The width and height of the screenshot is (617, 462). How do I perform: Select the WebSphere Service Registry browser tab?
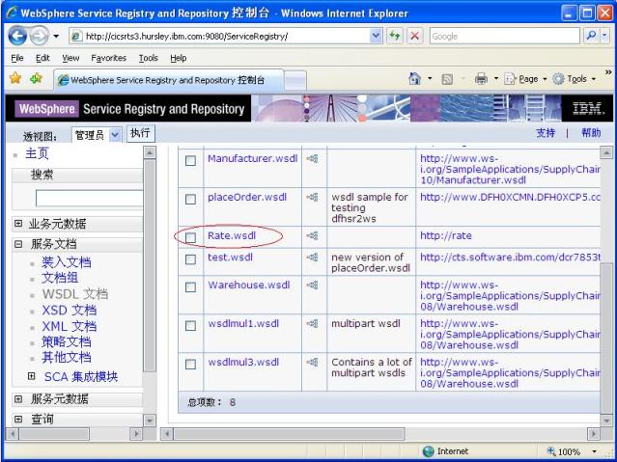(168, 80)
